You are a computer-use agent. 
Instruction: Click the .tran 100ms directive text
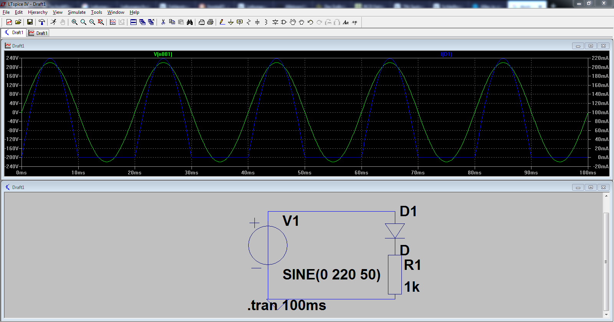[x=287, y=305]
